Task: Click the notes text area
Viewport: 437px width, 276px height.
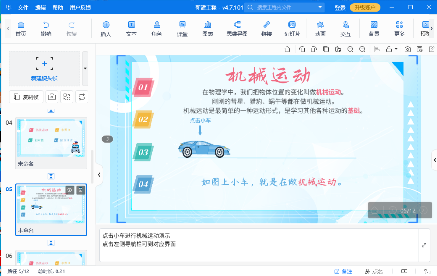Action: (259, 245)
